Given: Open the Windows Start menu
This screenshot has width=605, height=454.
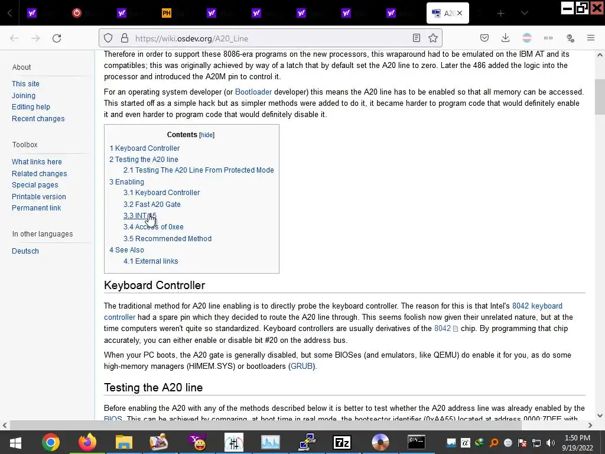Looking at the screenshot, I should [x=15, y=442].
